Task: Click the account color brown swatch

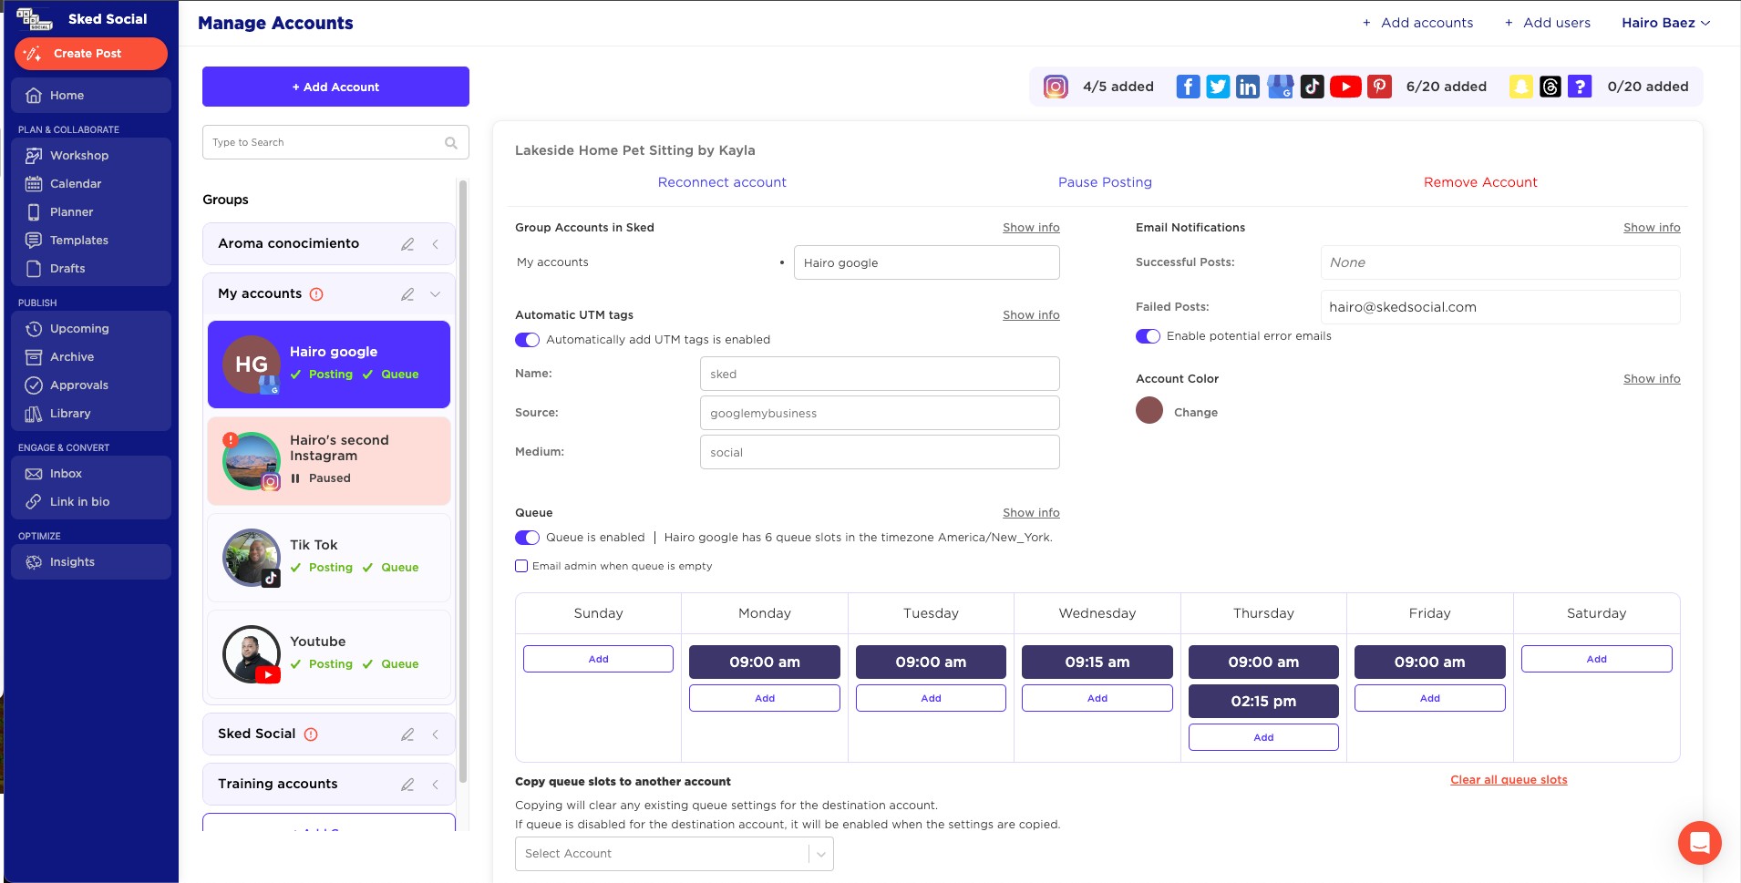Action: coord(1149,410)
